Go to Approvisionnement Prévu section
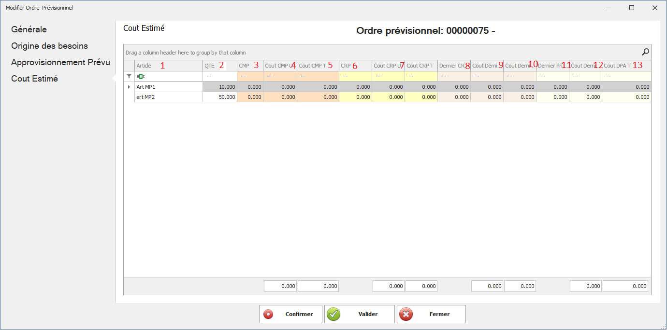 60,62
